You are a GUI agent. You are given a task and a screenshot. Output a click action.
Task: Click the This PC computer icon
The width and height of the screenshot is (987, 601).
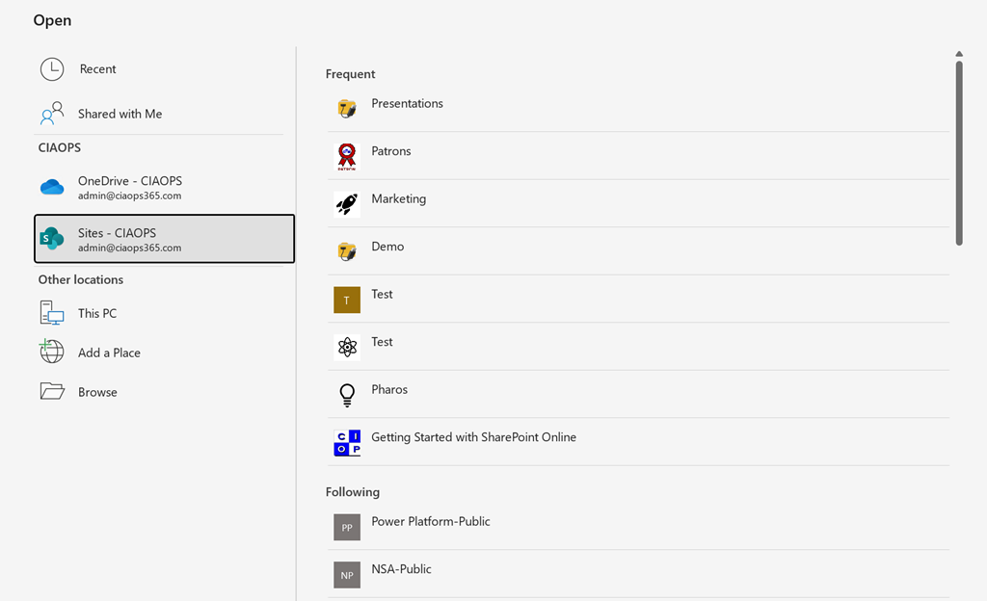(x=51, y=313)
